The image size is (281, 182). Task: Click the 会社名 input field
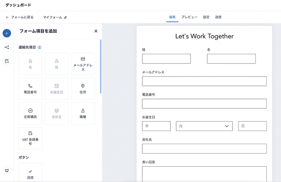(204, 149)
